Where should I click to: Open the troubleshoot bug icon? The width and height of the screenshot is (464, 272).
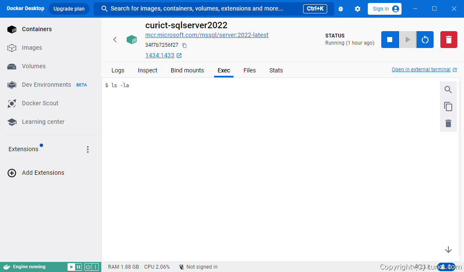point(341,9)
